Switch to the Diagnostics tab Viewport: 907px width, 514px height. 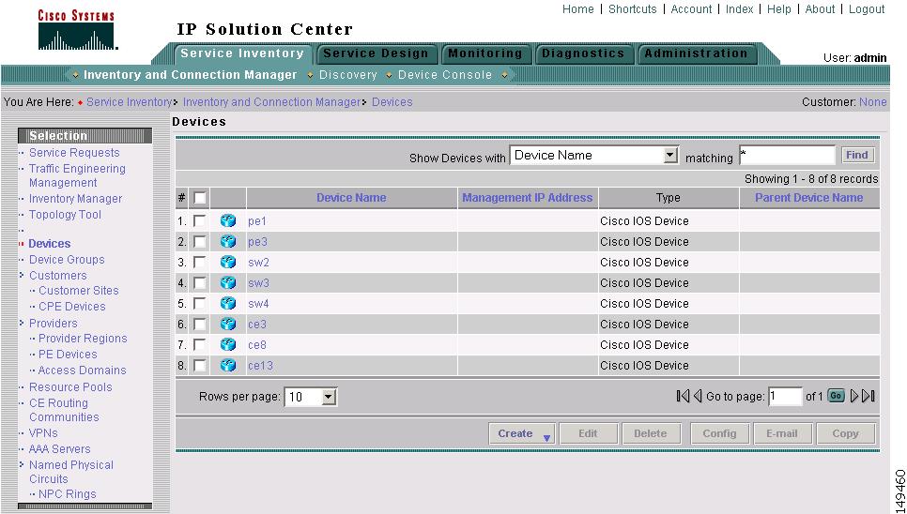583,53
